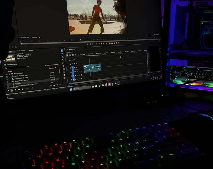
Task: Lock the V3 video track
Action: click(x=70, y=60)
